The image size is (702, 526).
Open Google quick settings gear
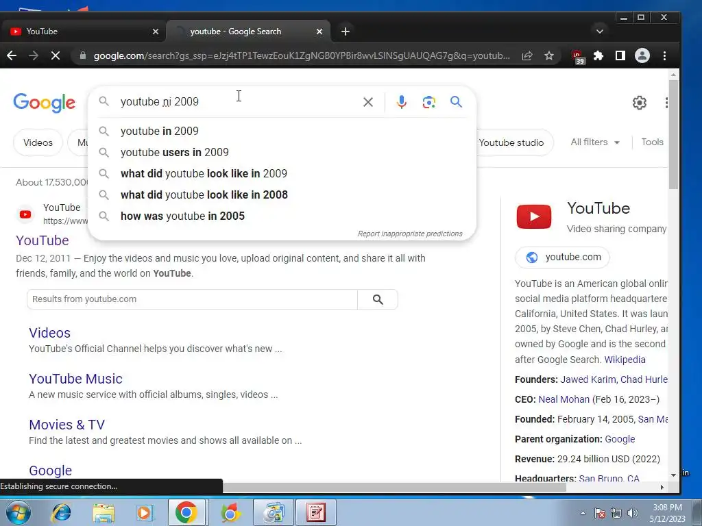click(x=640, y=103)
